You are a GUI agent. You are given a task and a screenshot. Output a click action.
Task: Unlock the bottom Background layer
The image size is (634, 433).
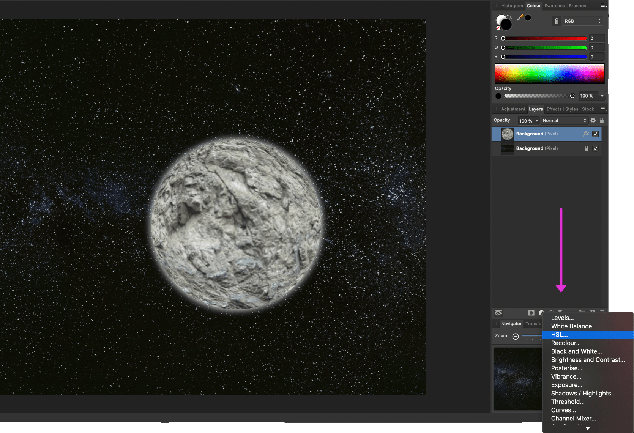[586, 148]
